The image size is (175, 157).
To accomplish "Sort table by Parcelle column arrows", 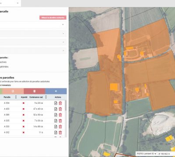I will 16,97.
